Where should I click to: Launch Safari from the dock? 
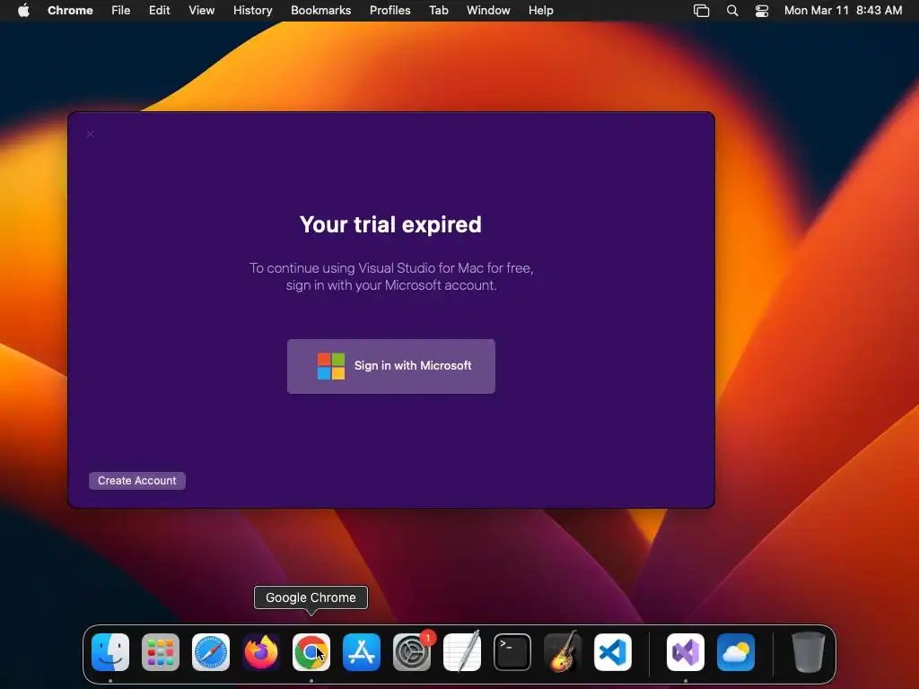[x=211, y=652]
